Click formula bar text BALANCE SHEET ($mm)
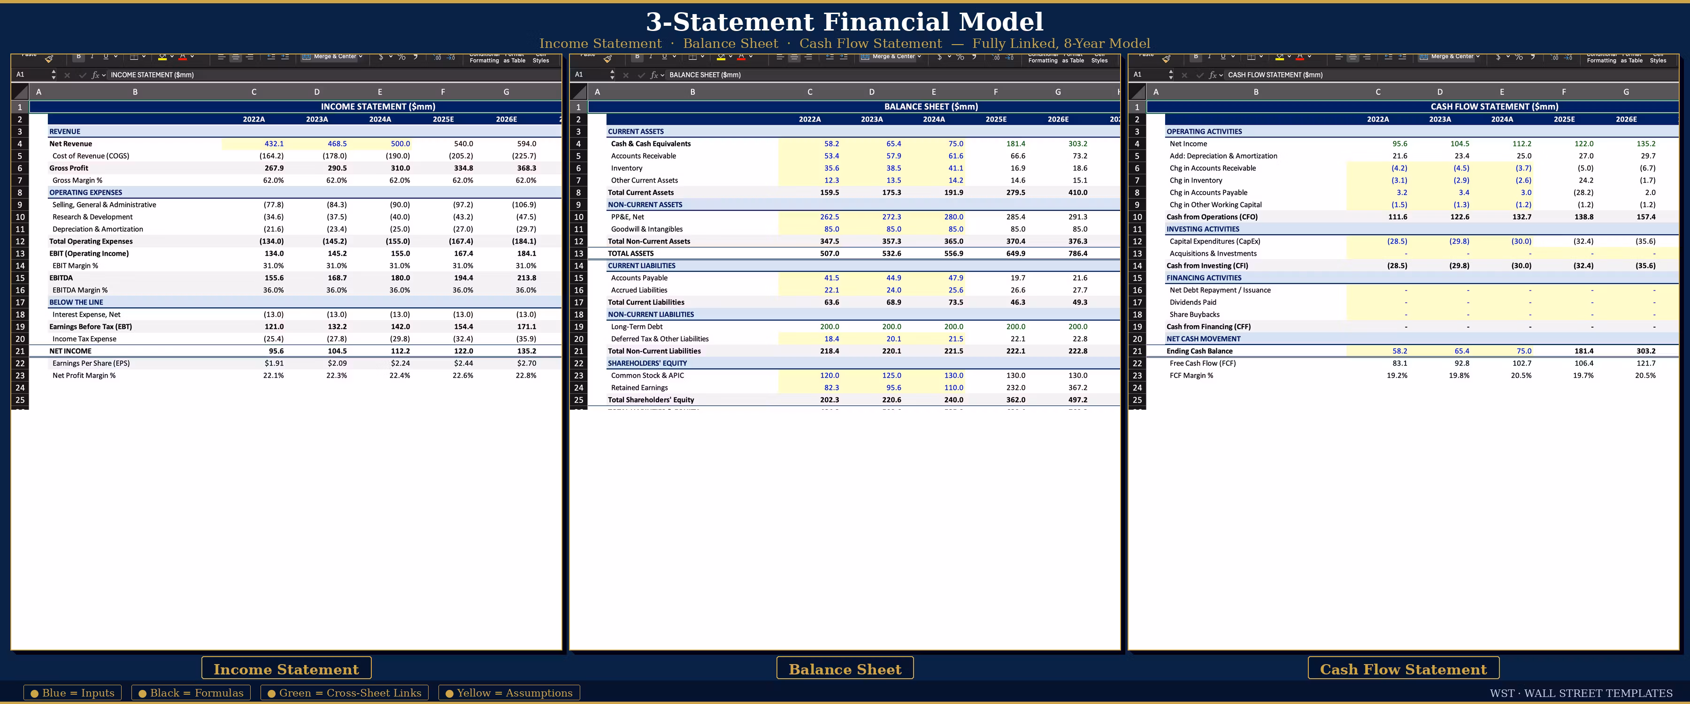Screen dimensions: 1690x704 [705, 75]
